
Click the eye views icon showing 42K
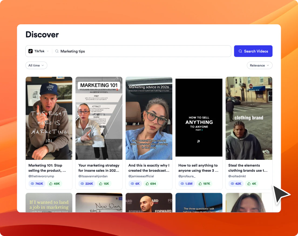(x=232, y=184)
